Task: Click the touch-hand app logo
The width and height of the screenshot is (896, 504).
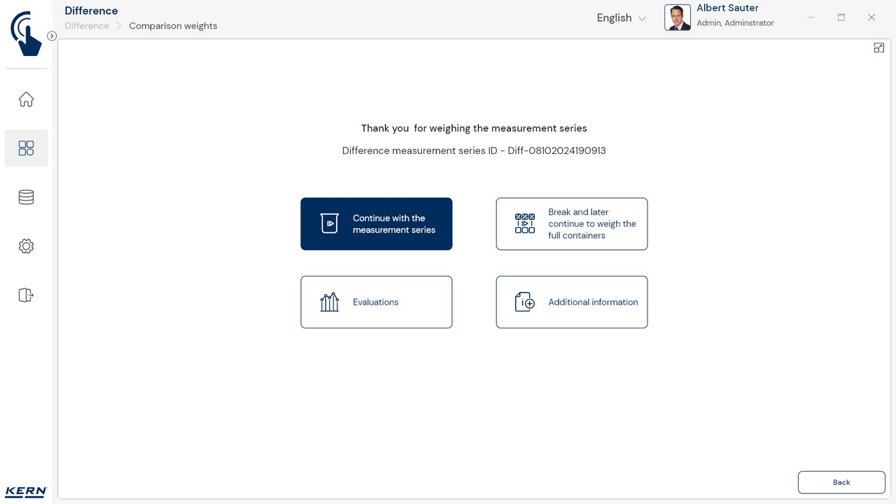Action: 26,33
